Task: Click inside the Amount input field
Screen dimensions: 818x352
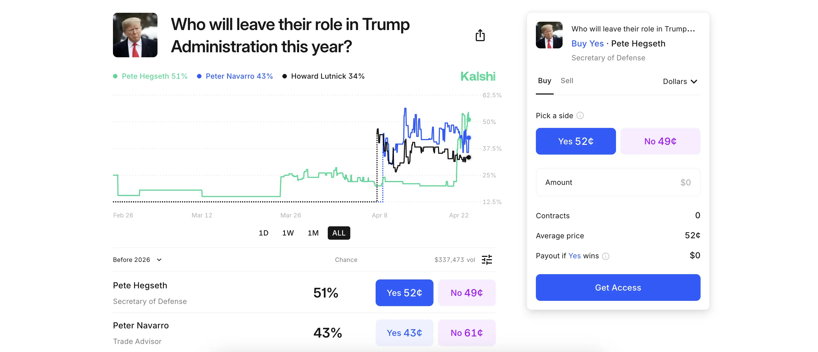Action: pyautogui.click(x=618, y=182)
